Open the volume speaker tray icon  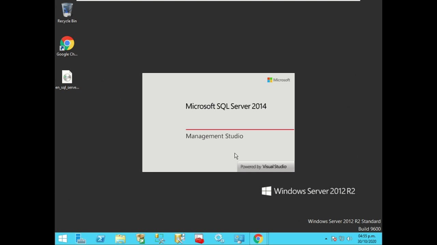349,239
